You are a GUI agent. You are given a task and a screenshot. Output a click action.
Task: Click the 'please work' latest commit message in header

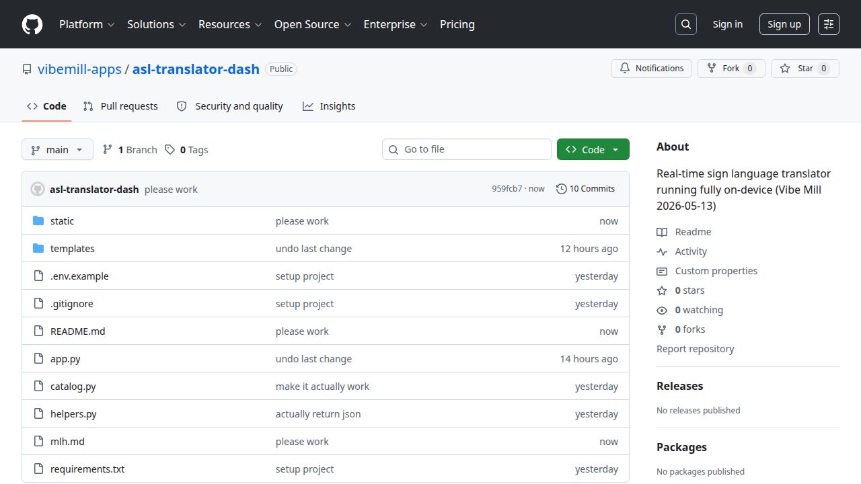171,190
